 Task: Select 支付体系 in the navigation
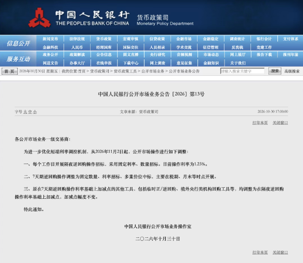290,39
